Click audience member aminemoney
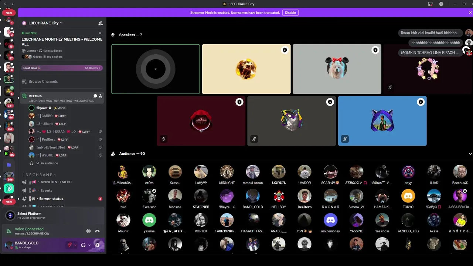This screenshot has height=266, width=473. pyautogui.click(x=330, y=223)
